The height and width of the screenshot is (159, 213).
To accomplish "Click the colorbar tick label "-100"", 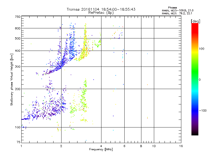I will tap(203, 111).
